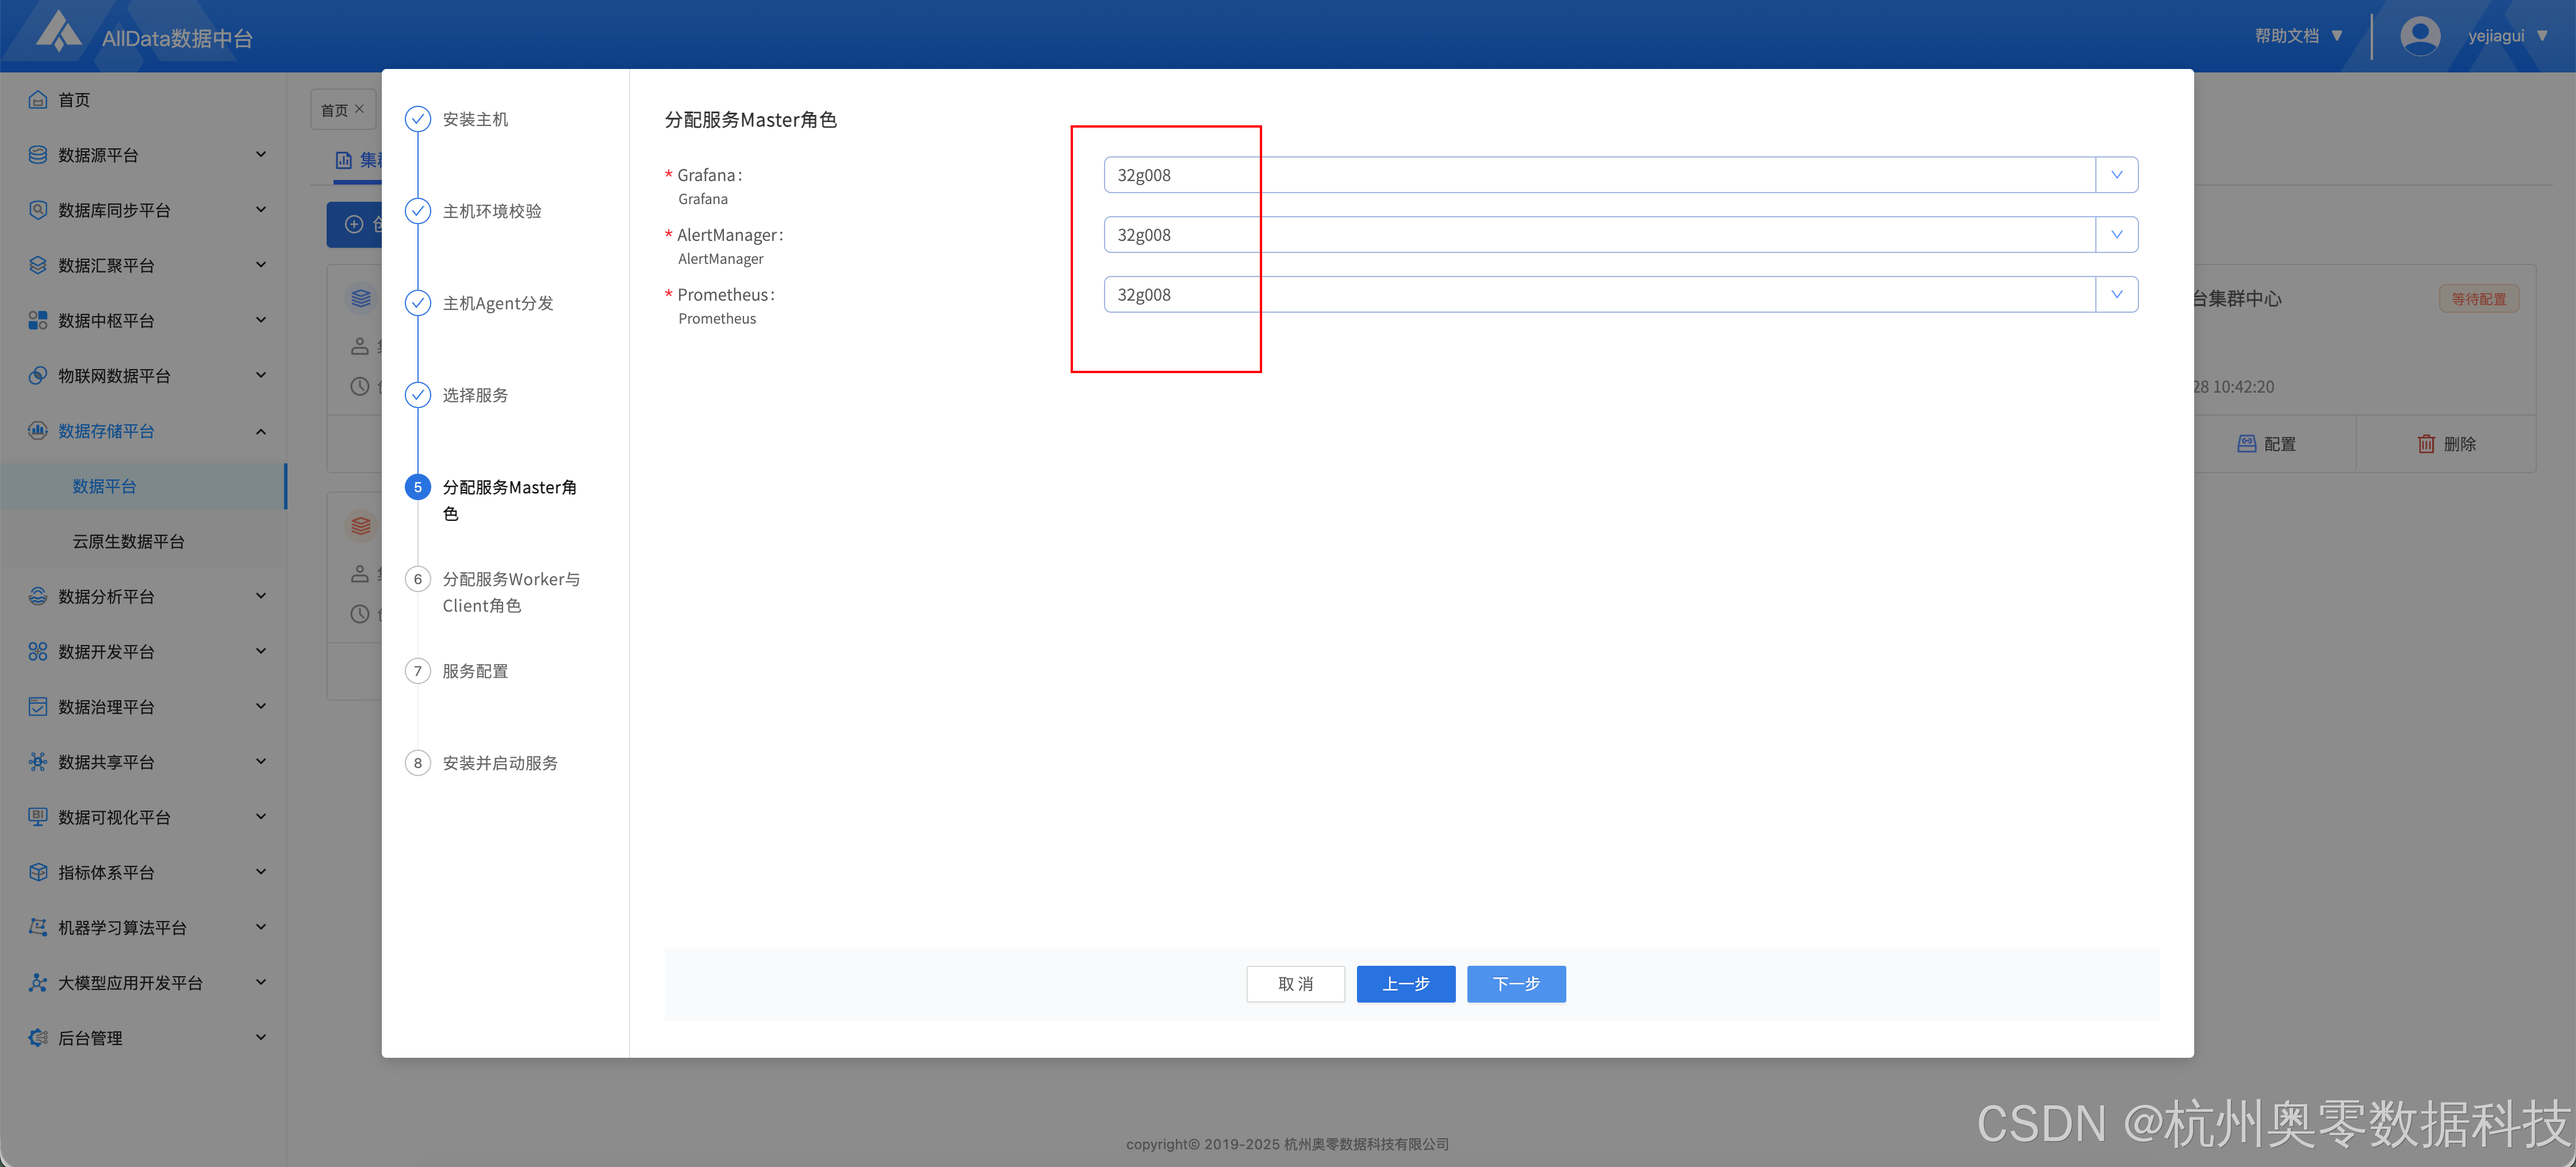Click the 数据库同步平台 sidebar icon
This screenshot has width=2576, height=1167.
38,210
